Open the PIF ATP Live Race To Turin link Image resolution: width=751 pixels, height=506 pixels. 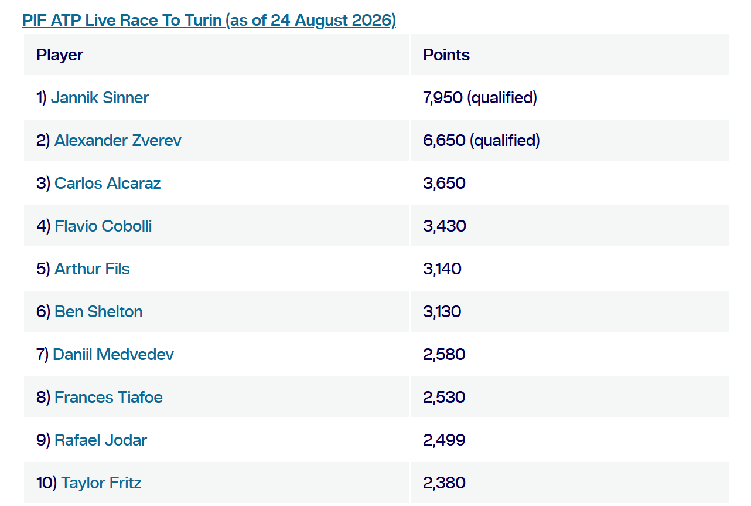[x=209, y=20]
